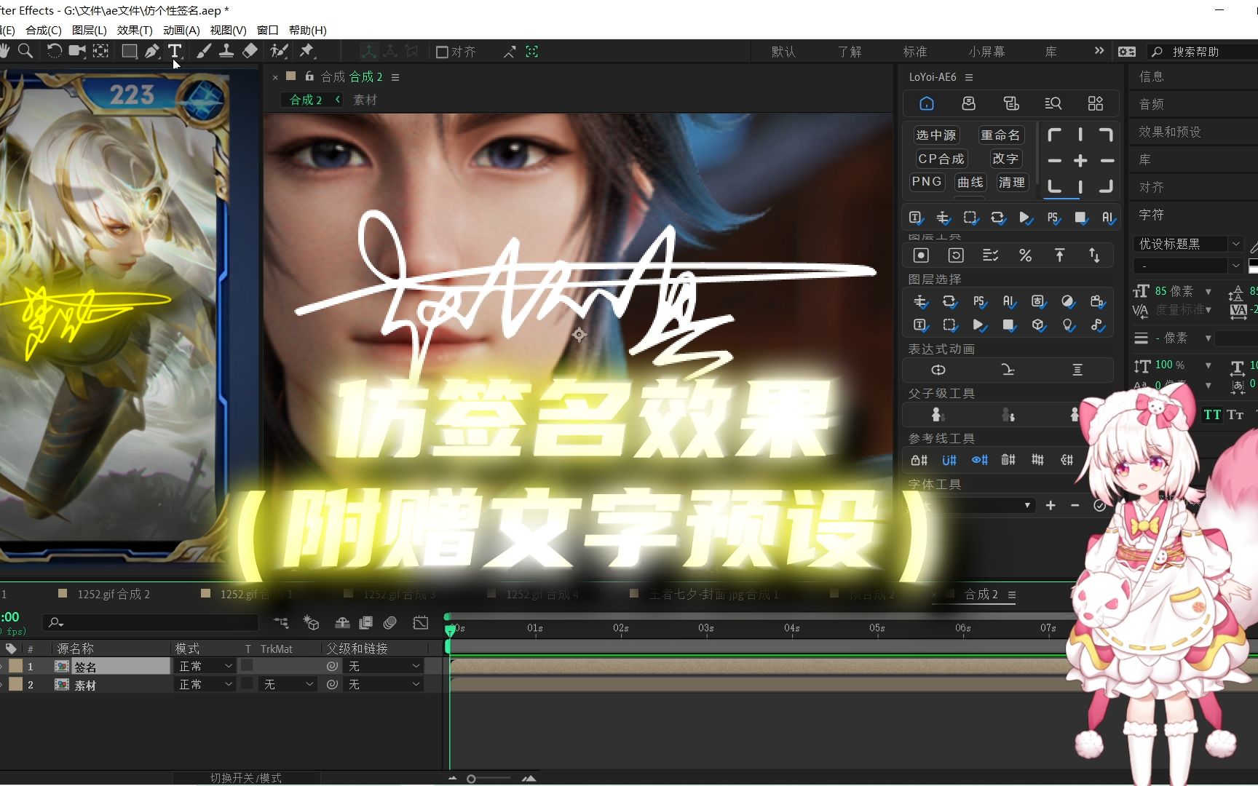Toggle Draft 3D in timeline
This screenshot has height=786, width=1258.
pos(312,623)
